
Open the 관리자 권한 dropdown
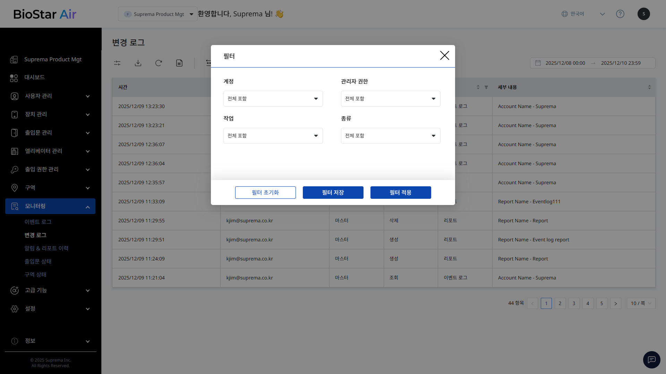click(x=390, y=99)
